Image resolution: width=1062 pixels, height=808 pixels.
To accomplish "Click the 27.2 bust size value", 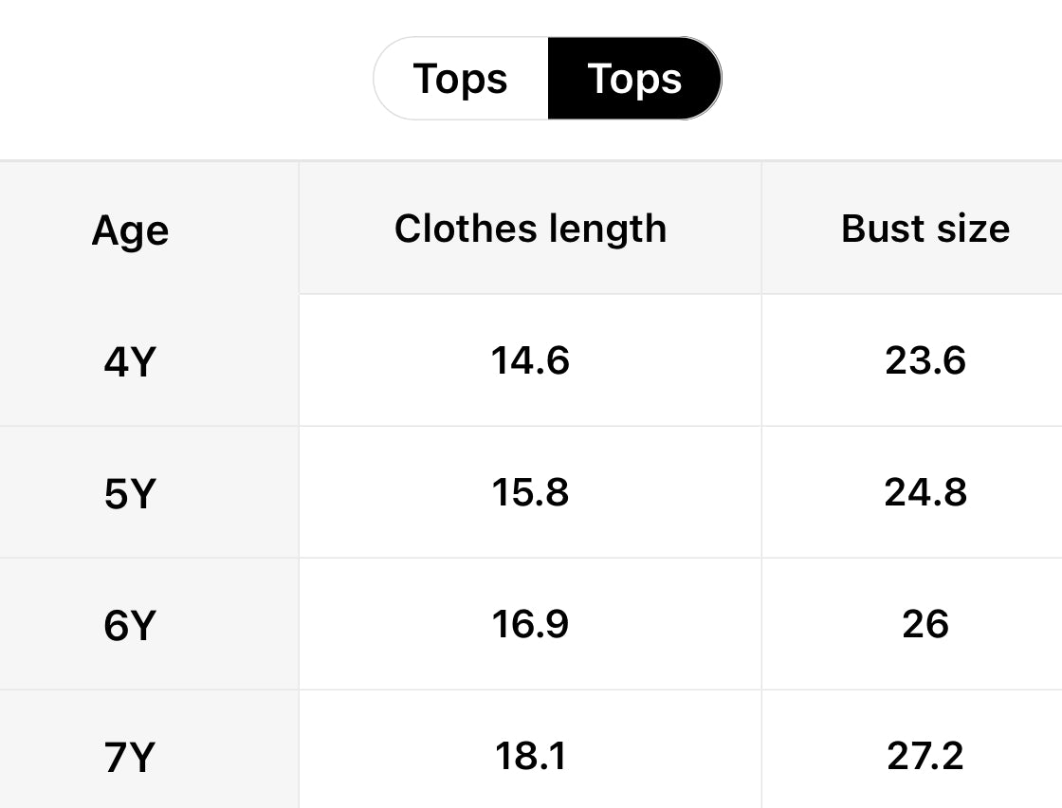I will point(925,756).
